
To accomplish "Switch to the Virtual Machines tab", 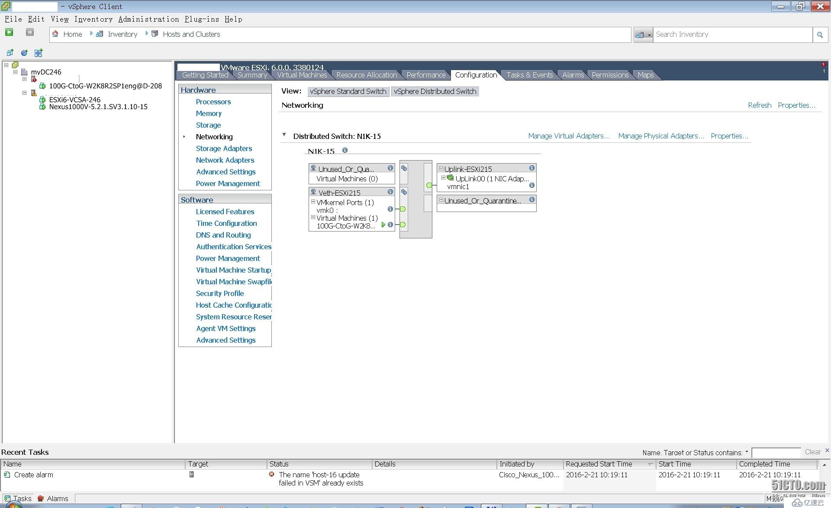I will click(302, 75).
